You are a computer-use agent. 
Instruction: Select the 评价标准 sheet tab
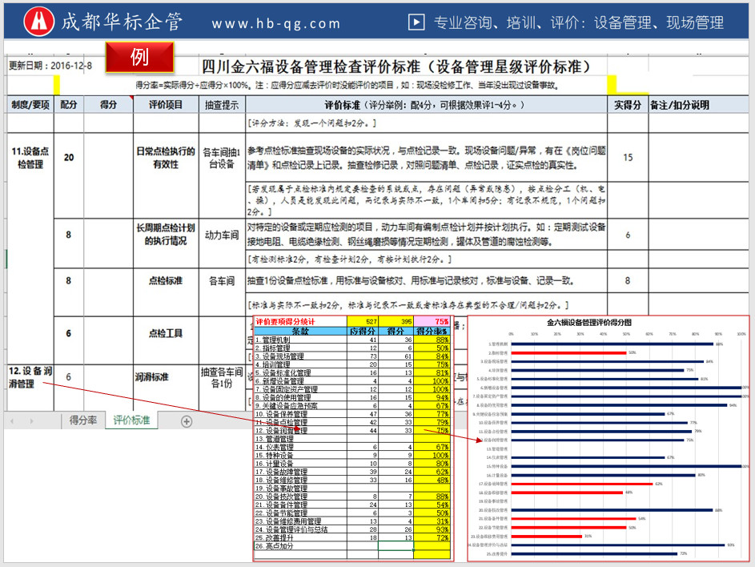coord(131,420)
